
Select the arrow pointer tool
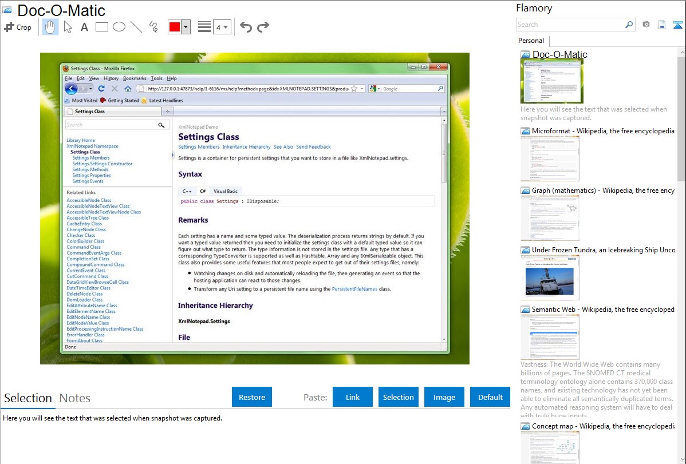pyautogui.click(x=68, y=27)
